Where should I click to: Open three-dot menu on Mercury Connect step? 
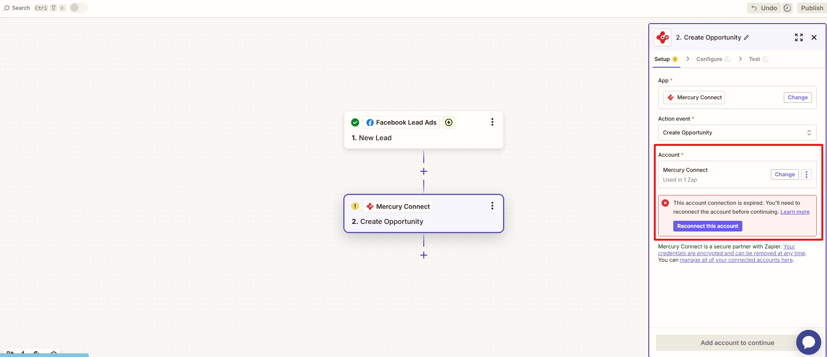click(492, 206)
